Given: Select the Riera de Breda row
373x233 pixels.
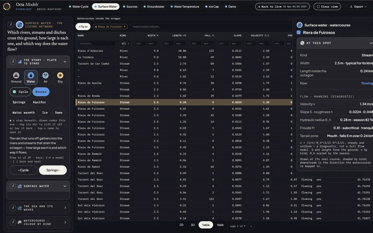Looking at the screenshot, I should pyautogui.click(x=184, y=96).
